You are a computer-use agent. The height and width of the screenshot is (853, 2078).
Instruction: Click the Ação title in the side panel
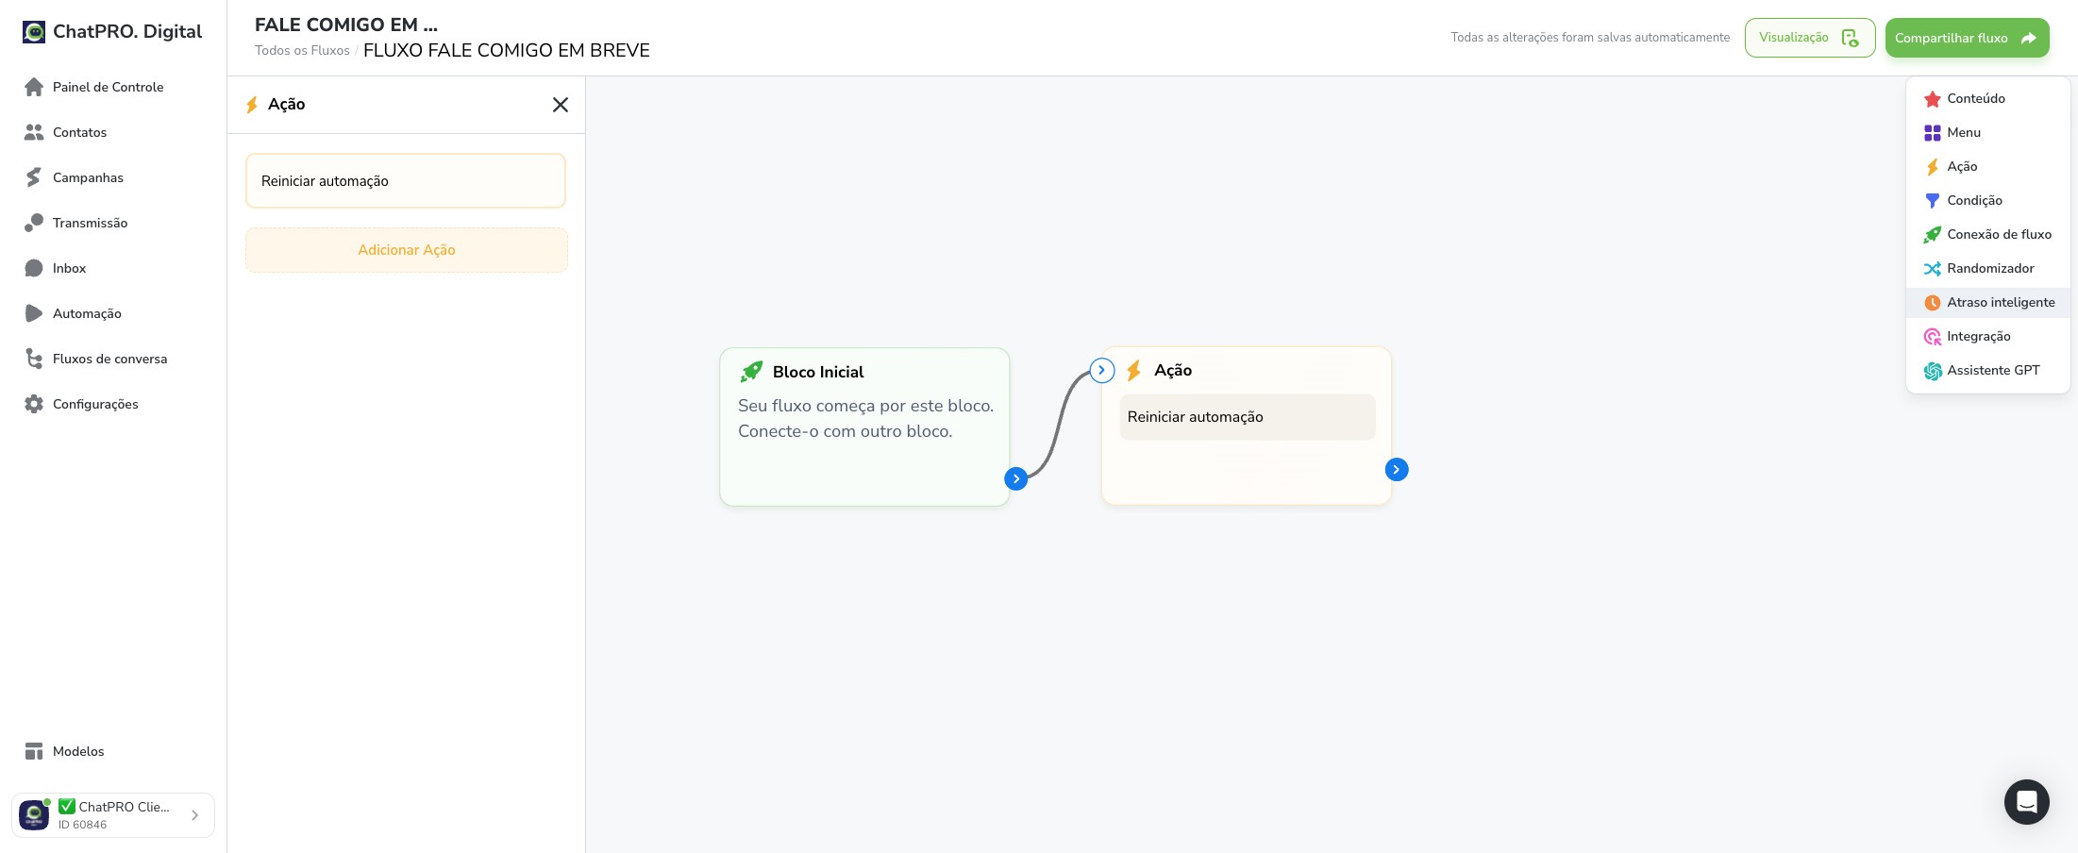pos(287,105)
